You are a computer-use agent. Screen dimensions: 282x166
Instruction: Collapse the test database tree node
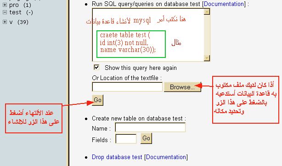pyautogui.click(x=5, y=12)
